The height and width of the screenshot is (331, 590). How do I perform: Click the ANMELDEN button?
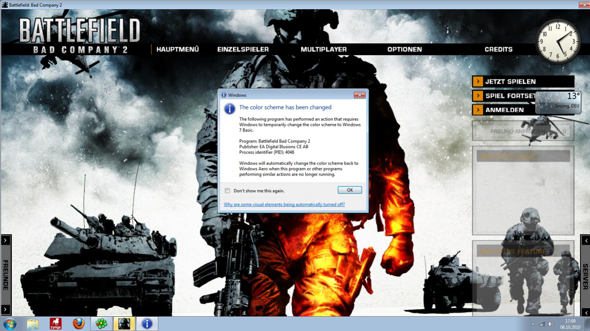click(x=504, y=110)
